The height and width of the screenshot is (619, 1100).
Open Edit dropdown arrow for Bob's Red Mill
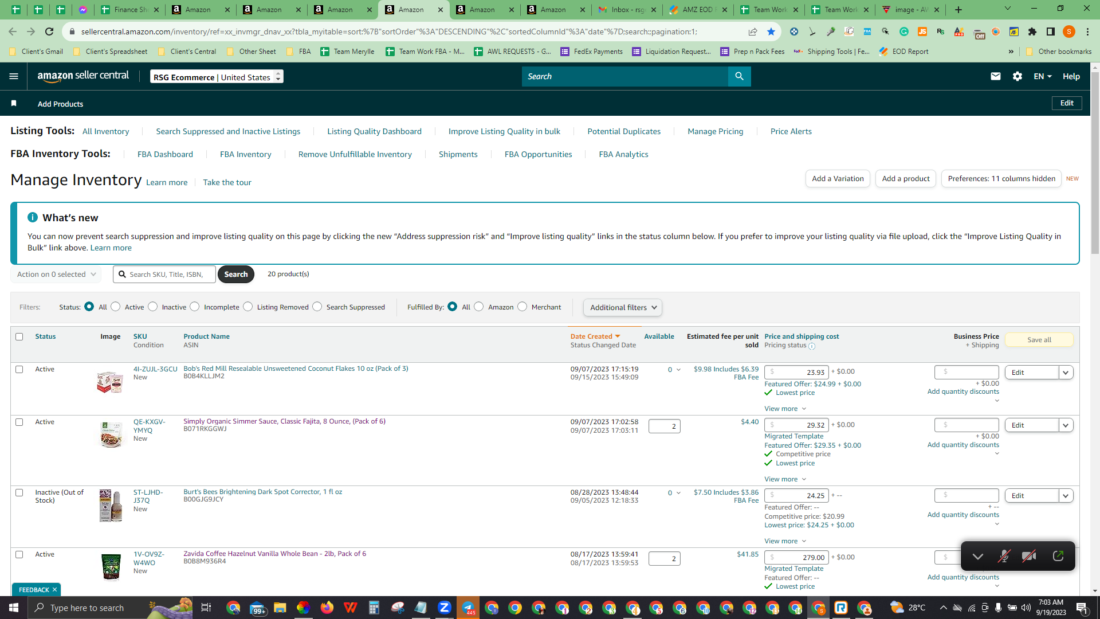click(x=1066, y=373)
